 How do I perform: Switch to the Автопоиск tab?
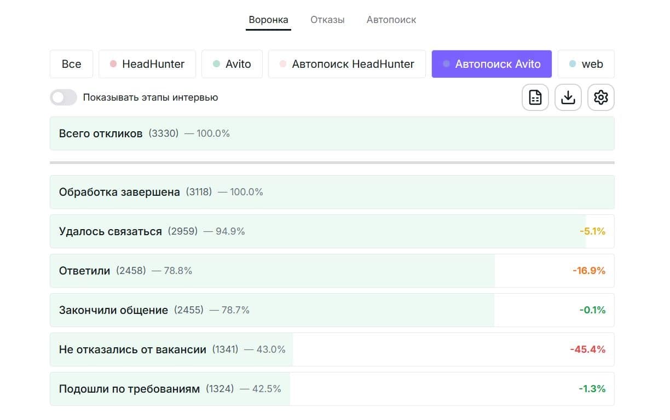click(x=391, y=20)
